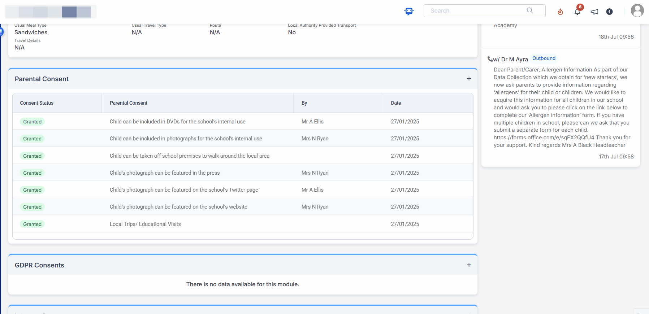Screen dimensions: 649x314
Task: Click Mrs N Ryan in photographs internal use row
Action: pyautogui.click(x=315, y=139)
